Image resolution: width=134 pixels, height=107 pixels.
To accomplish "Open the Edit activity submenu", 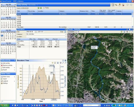I will pos(15,68).
